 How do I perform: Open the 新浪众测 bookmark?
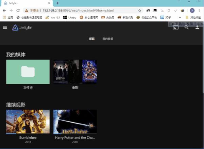pos(125,17)
